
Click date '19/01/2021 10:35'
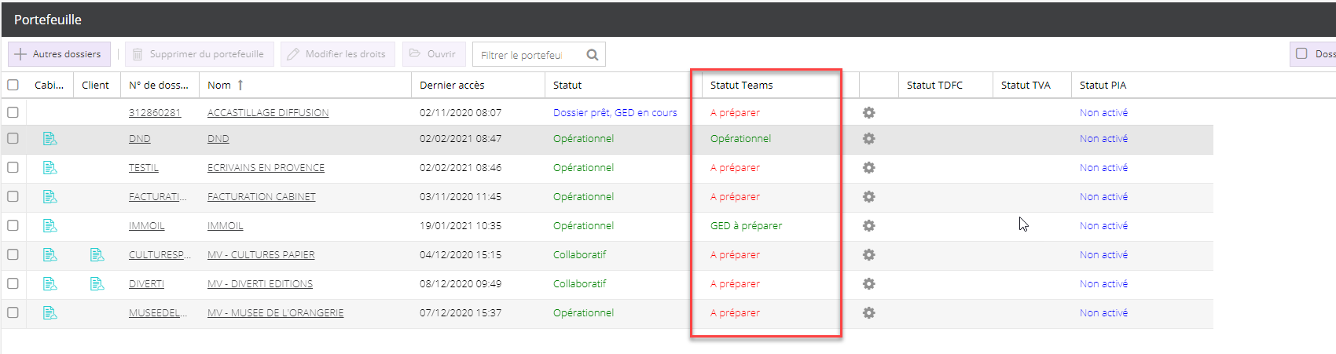click(461, 226)
